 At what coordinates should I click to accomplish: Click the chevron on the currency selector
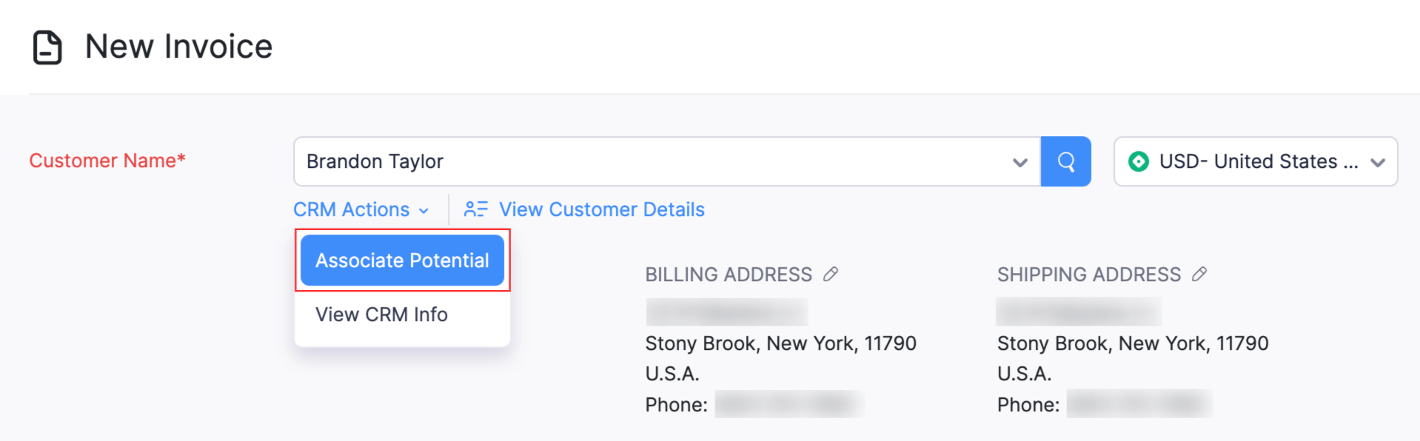1378,161
